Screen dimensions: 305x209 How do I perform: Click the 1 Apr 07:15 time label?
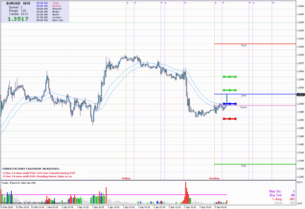68,207
